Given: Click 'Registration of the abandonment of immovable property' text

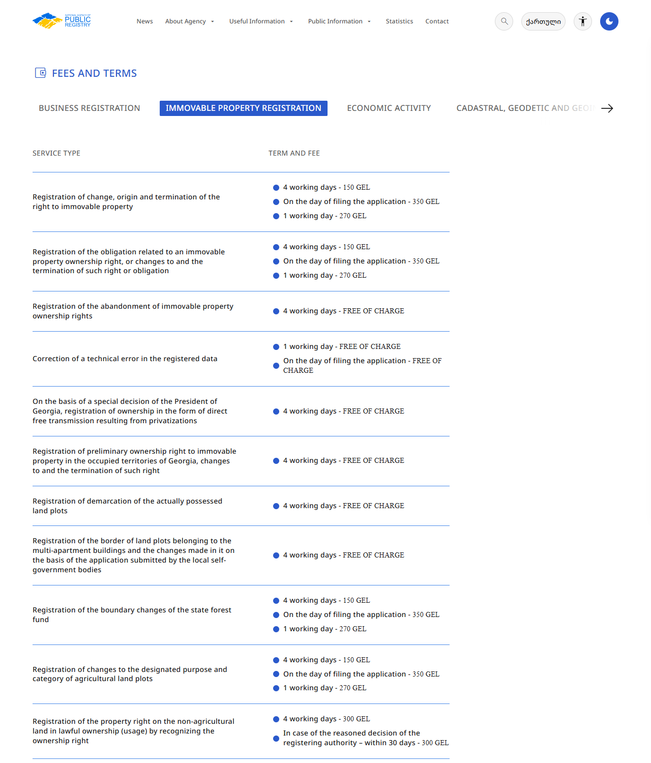Looking at the screenshot, I should click(133, 311).
